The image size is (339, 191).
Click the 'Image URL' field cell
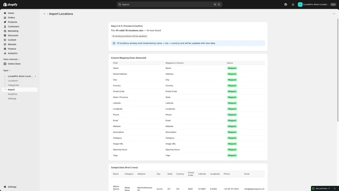point(118,144)
